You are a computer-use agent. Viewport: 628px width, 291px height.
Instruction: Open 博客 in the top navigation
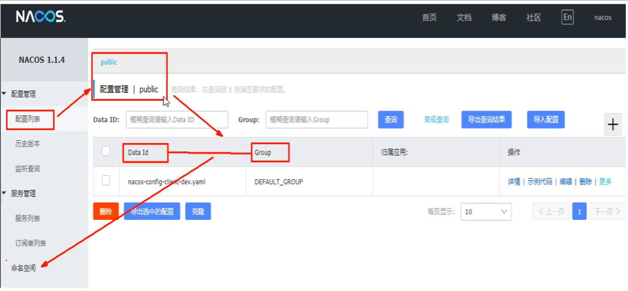[x=499, y=18]
